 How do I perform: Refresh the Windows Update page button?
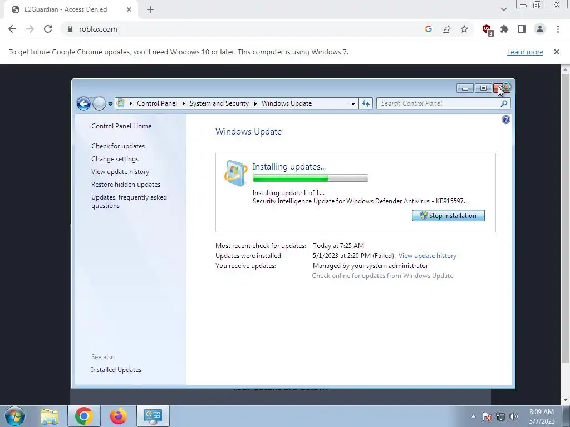click(366, 104)
